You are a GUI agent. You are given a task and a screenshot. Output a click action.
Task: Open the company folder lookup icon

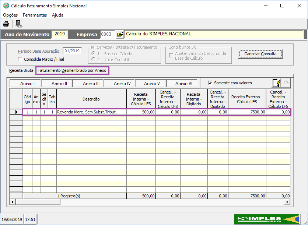click(x=120, y=34)
